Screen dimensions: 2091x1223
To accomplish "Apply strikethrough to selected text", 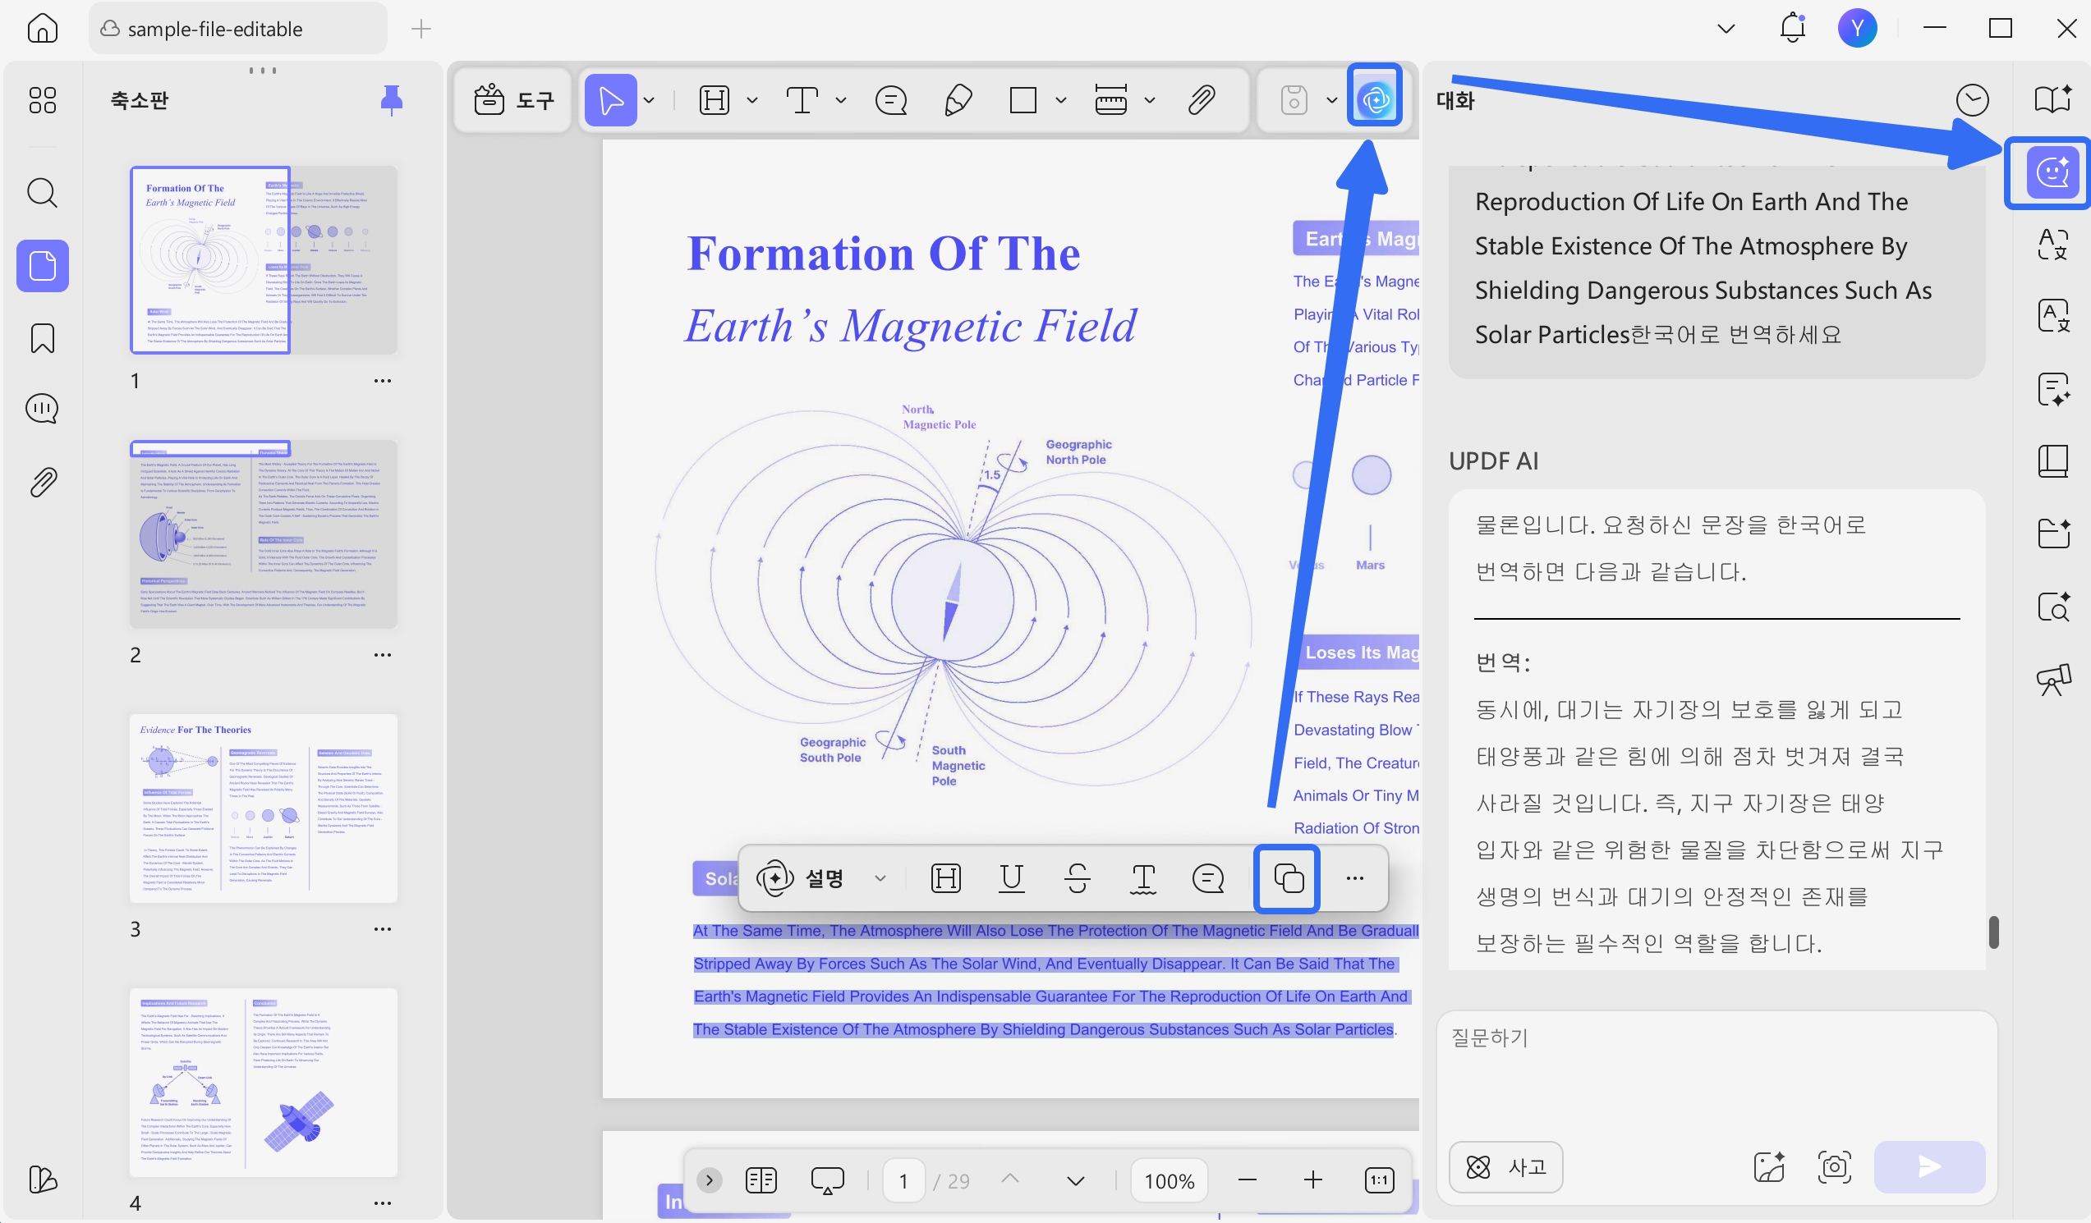I will 1077,878.
